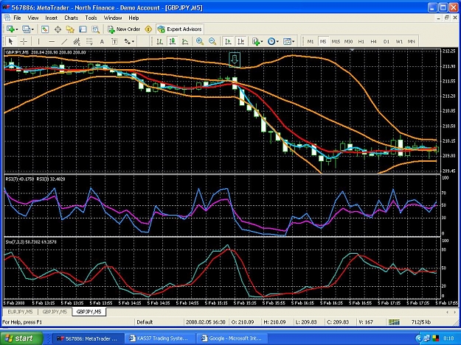Viewport: 461px width, 345px height.
Task: Open the Market Watch window icon
Action: (45, 29)
